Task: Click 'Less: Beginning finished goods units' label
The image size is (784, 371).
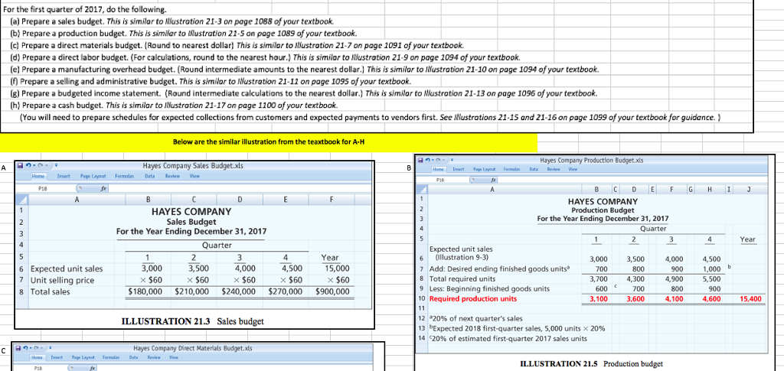Action: [x=489, y=288]
